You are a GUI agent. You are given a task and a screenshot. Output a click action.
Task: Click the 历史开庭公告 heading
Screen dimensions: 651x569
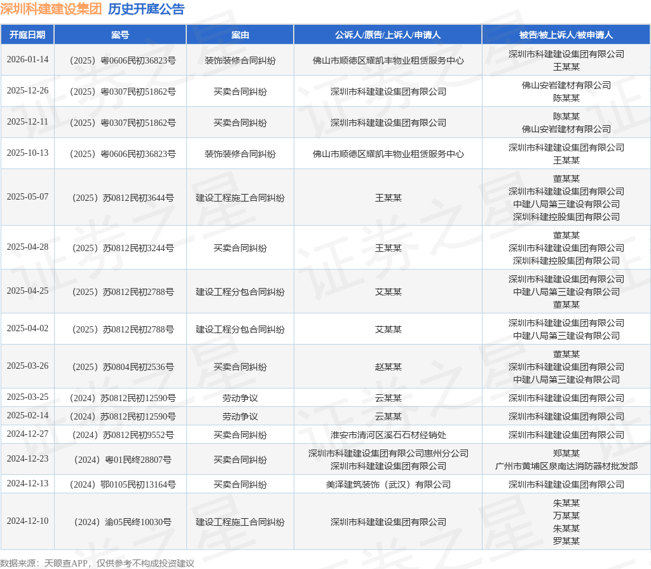pyautogui.click(x=146, y=9)
